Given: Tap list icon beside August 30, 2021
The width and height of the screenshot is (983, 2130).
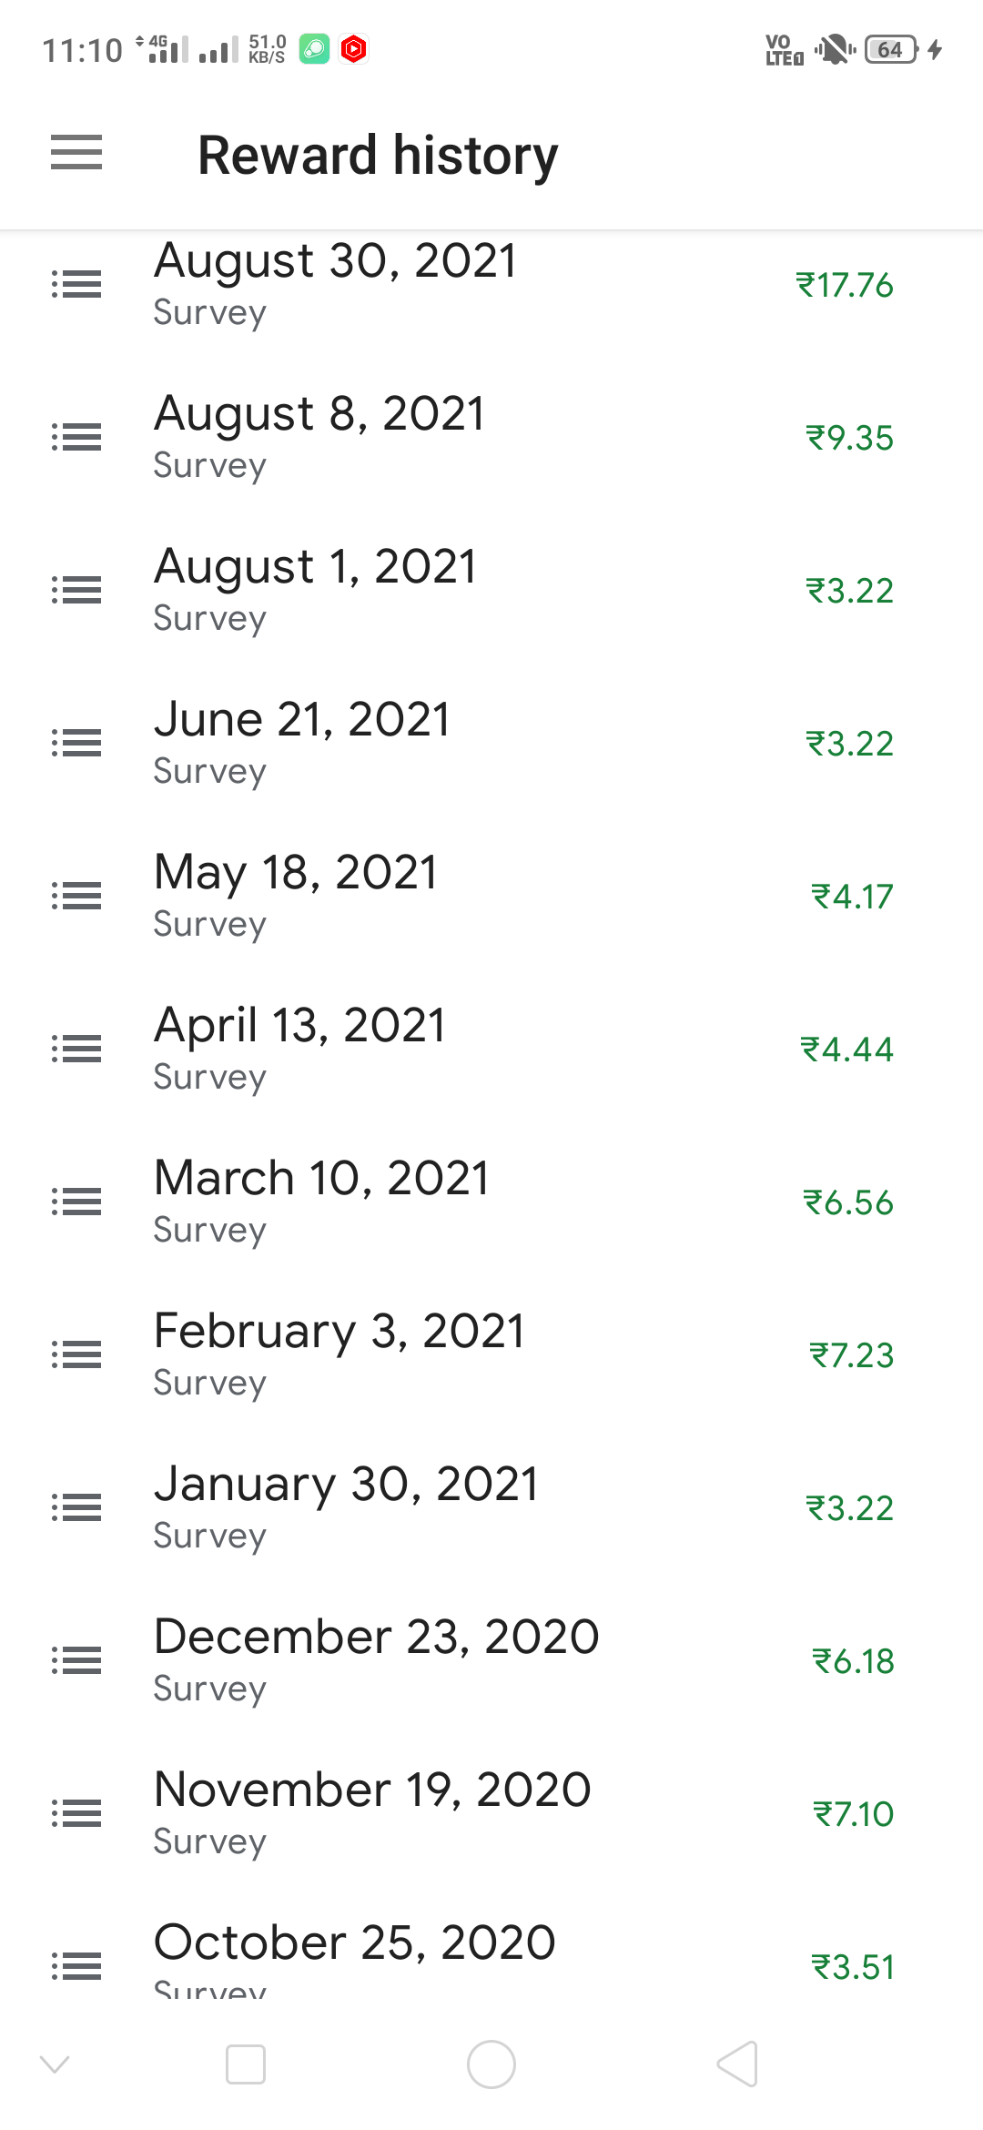Looking at the screenshot, I should (x=76, y=285).
